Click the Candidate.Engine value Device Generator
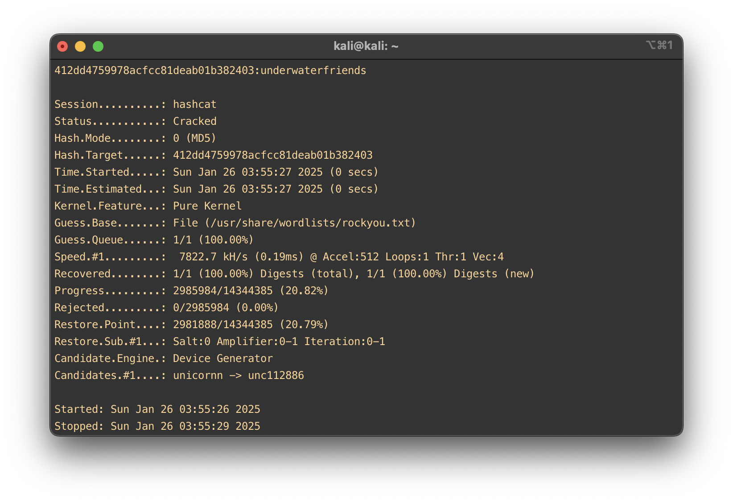Viewport: 733px width, 502px height. (222, 358)
